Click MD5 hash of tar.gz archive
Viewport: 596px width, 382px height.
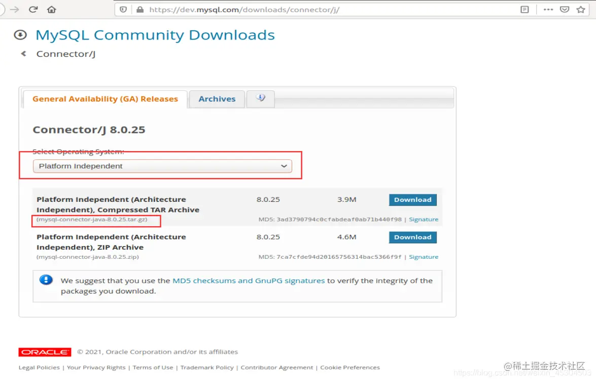click(x=339, y=219)
